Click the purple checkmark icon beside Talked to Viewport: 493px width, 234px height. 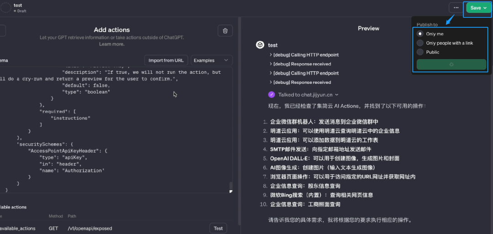(271, 94)
